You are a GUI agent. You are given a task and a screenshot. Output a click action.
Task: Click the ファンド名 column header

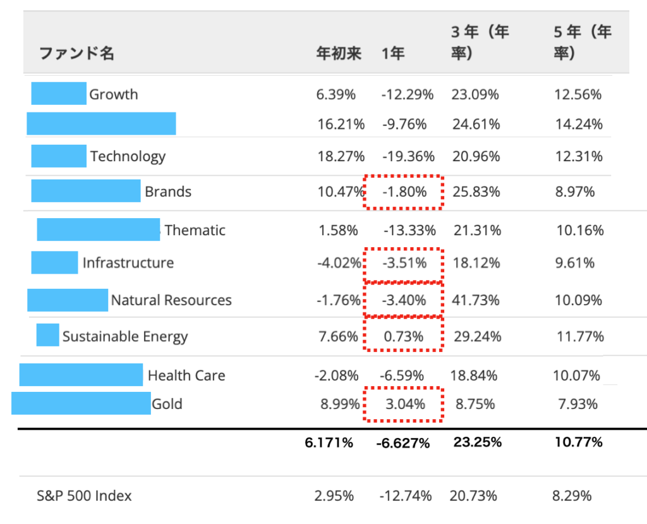coord(77,54)
